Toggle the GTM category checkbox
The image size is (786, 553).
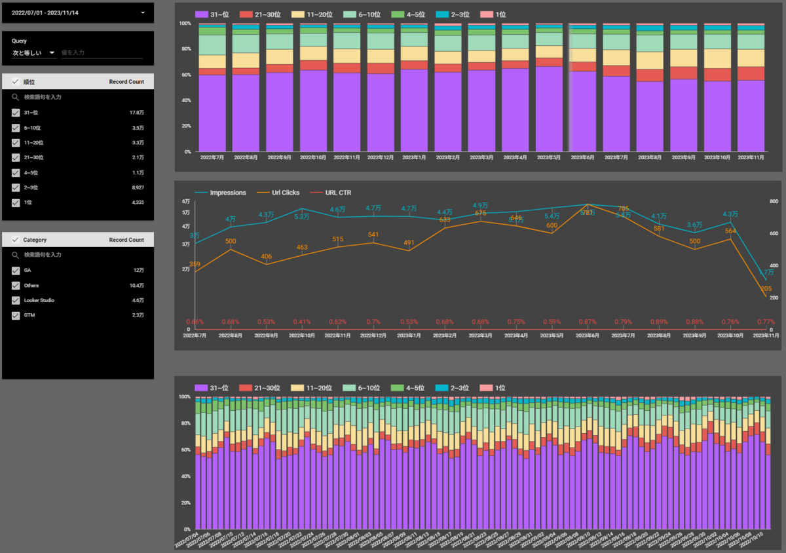coord(16,315)
